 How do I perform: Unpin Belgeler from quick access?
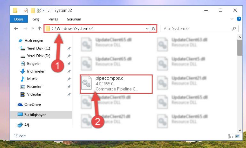[x=69, y=64]
